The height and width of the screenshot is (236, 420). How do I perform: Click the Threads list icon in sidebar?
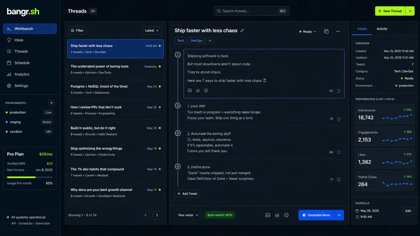tap(9, 51)
